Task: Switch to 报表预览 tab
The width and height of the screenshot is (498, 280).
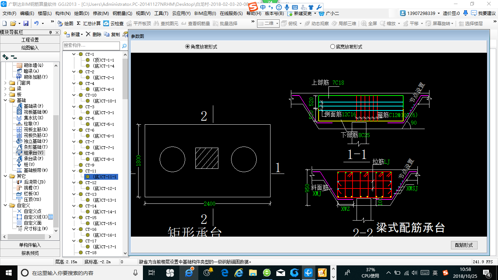Action: pyautogui.click(x=30, y=253)
